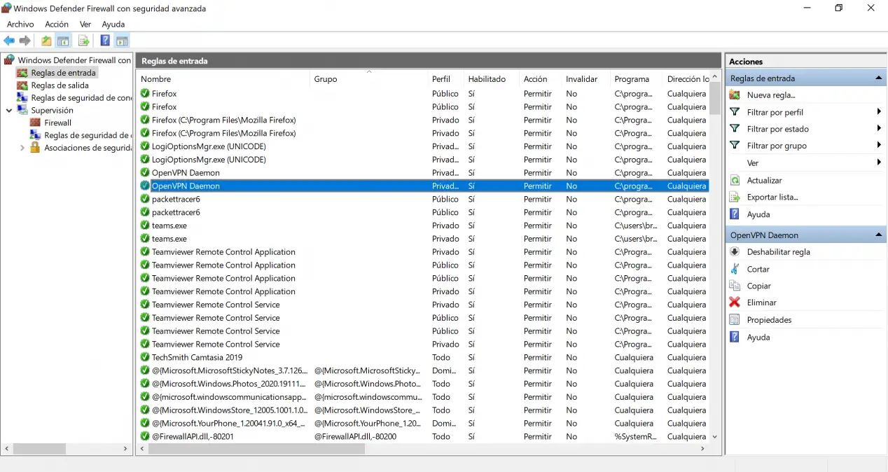Open the Filtrar por perfil submenu arrow
888x472 pixels.
[879, 111]
